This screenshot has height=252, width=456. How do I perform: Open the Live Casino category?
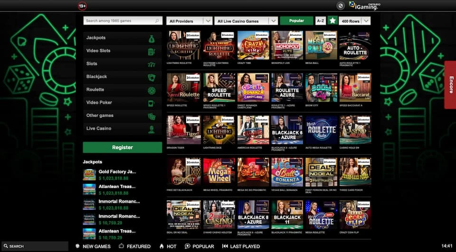(x=123, y=128)
